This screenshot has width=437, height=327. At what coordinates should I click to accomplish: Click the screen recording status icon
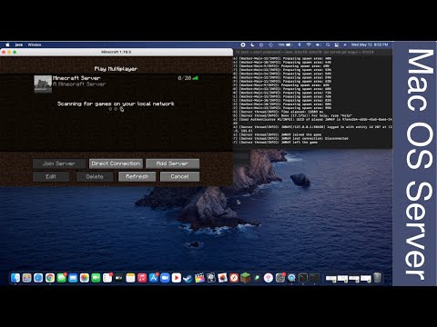(243, 45)
